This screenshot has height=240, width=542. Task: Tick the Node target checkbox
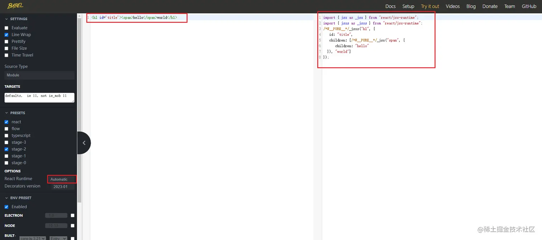73,226
